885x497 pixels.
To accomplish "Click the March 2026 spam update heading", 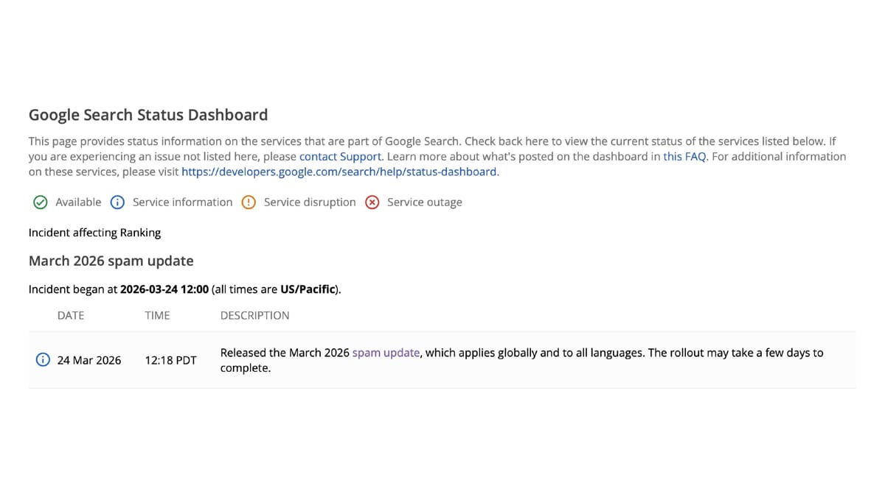I will coord(111,261).
